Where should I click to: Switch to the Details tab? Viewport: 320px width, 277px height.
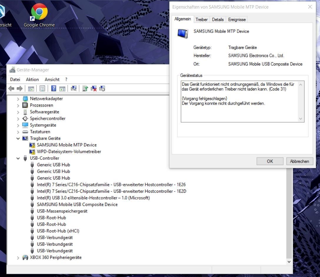click(218, 20)
